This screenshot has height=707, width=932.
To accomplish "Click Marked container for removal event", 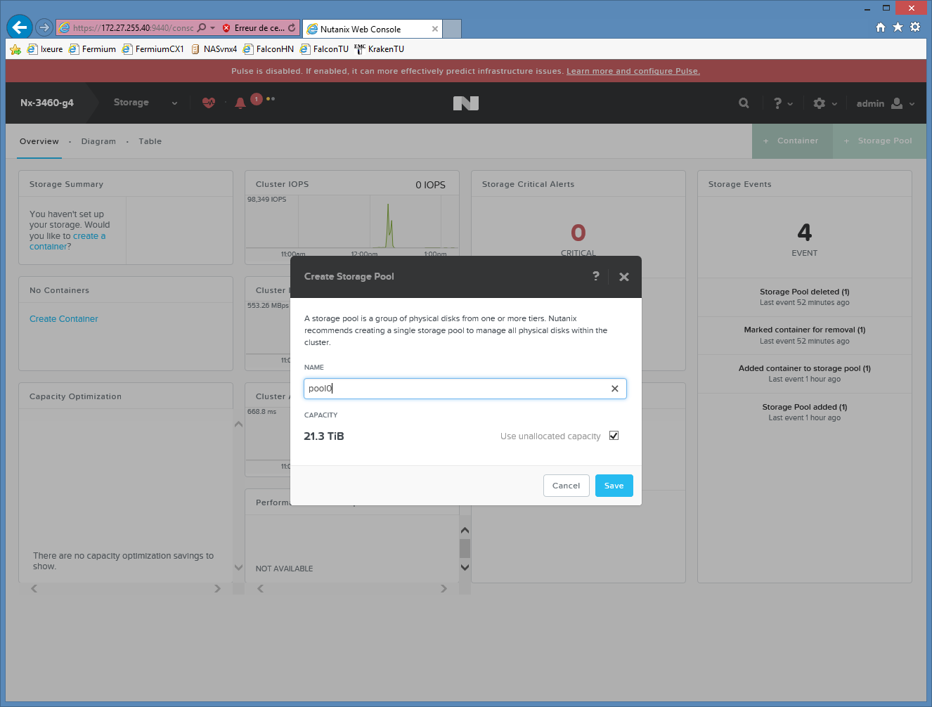I will pyautogui.click(x=805, y=335).
